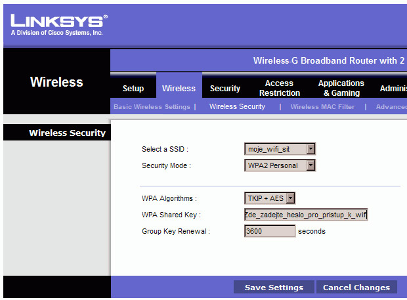This screenshot has height=300, width=407.
Task: Open the Setup tab
Action: click(133, 88)
